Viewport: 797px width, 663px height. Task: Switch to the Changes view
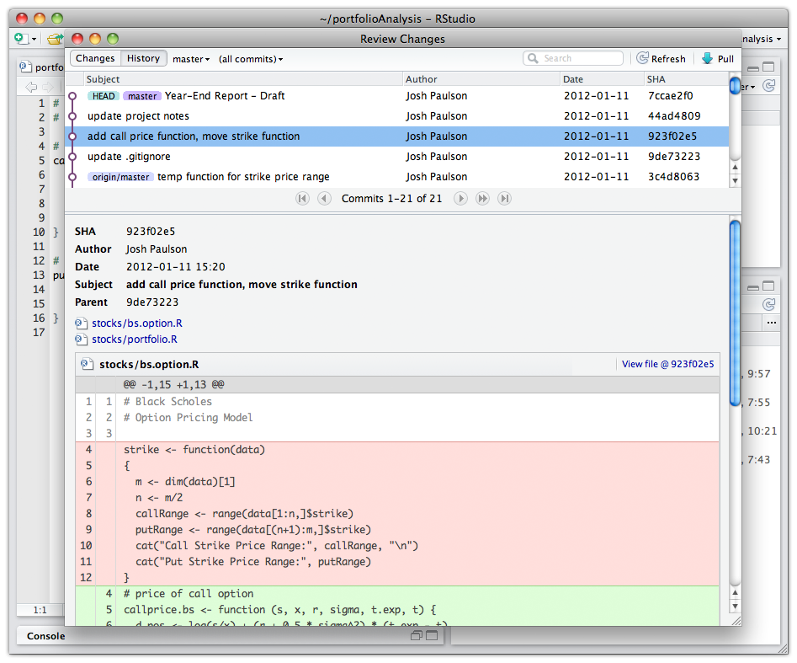pos(95,59)
